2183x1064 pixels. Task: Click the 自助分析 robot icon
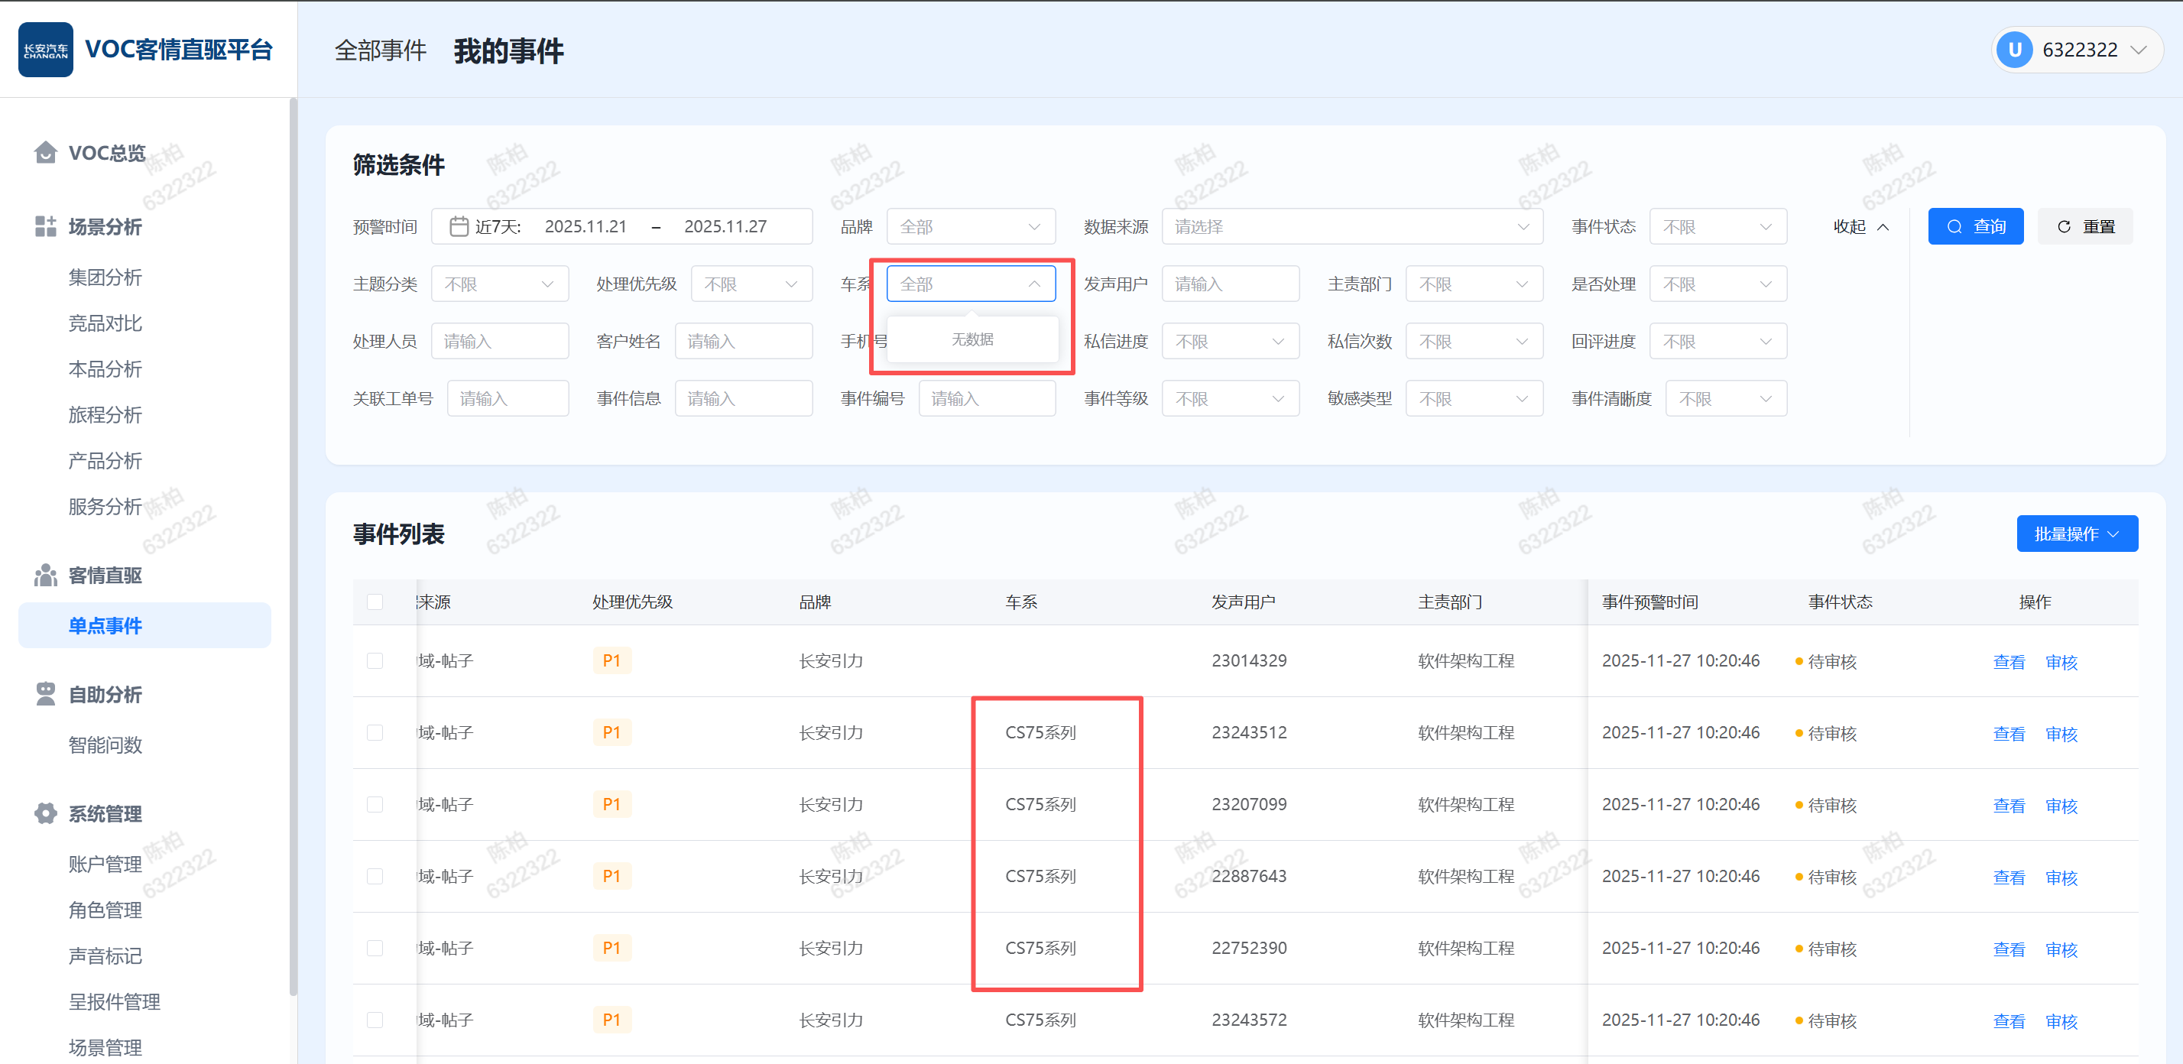45,694
